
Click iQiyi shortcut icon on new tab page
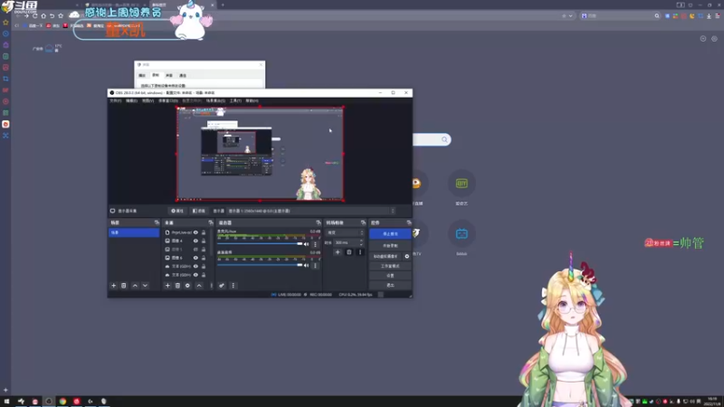(x=462, y=184)
